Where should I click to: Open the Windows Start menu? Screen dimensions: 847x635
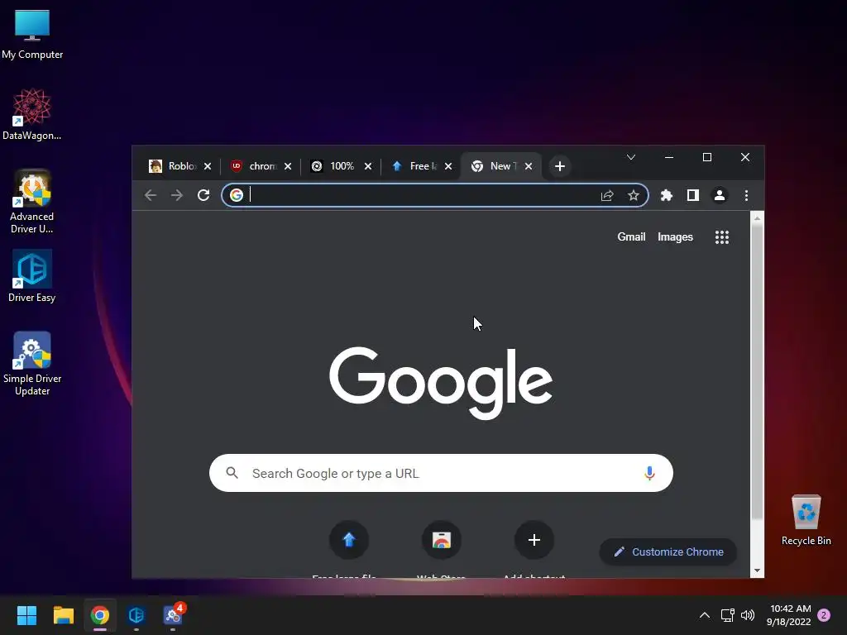coord(26,615)
